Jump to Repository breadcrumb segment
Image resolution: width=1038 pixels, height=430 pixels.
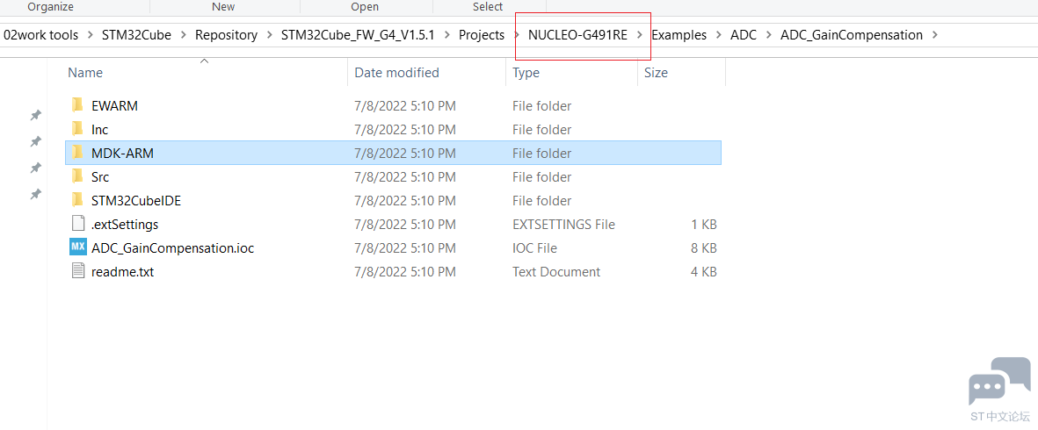pos(226,35)
